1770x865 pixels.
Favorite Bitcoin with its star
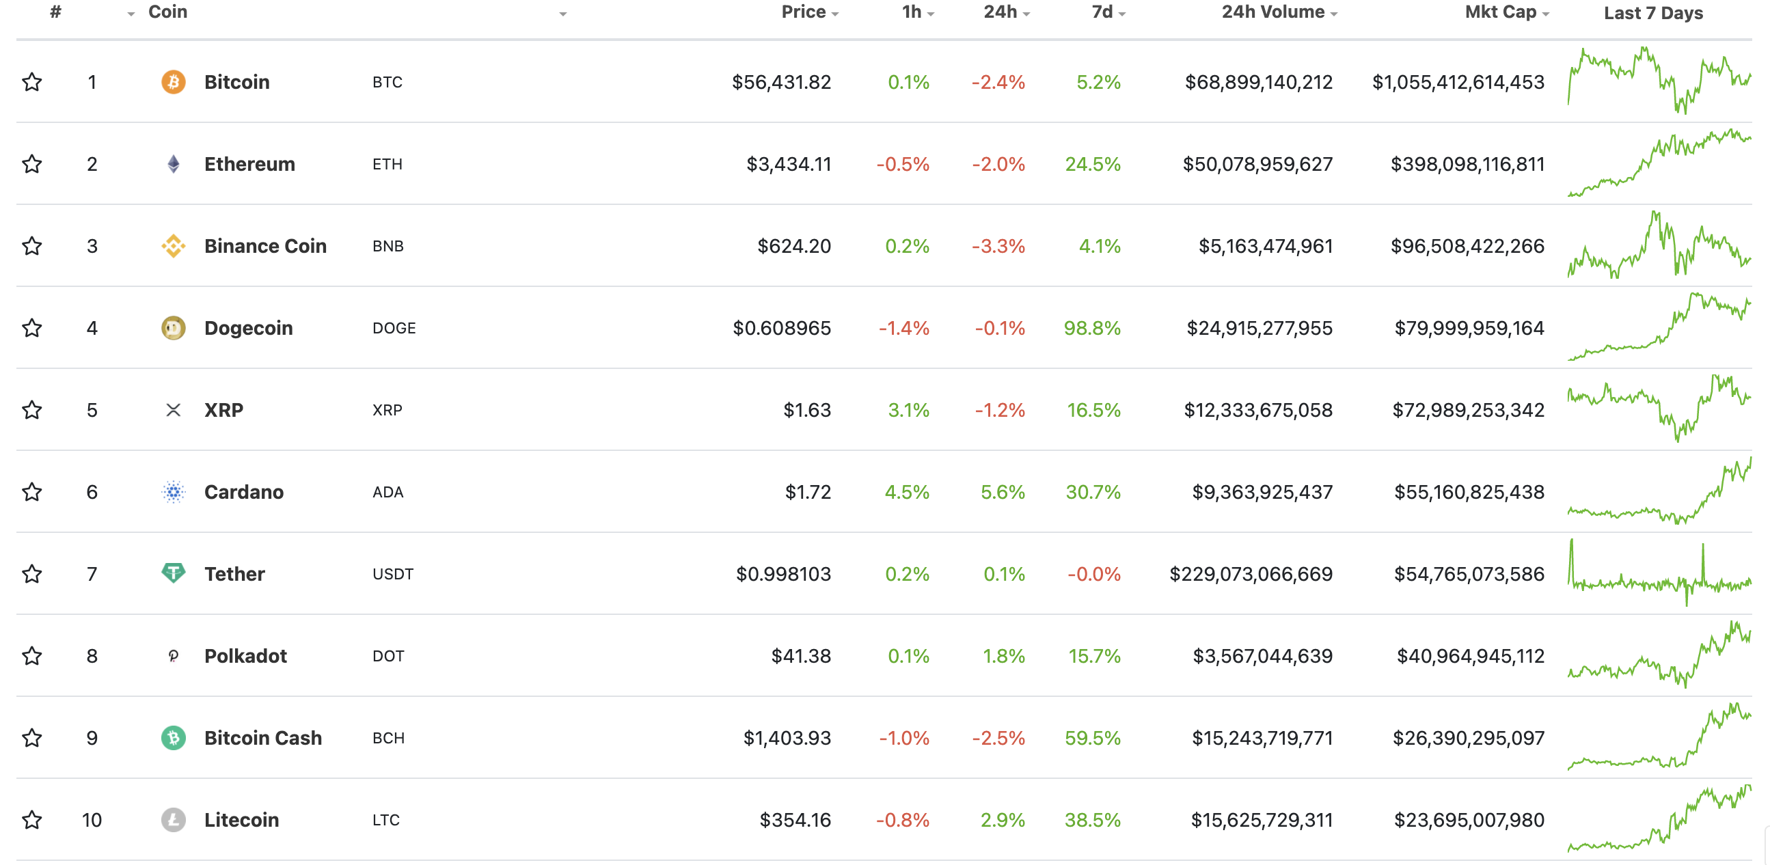[x=31, y=82]
